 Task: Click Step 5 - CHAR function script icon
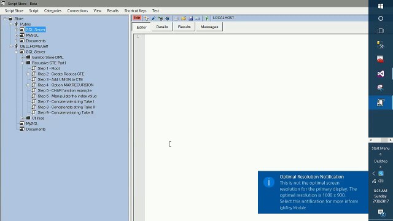(x=34, y=90)
